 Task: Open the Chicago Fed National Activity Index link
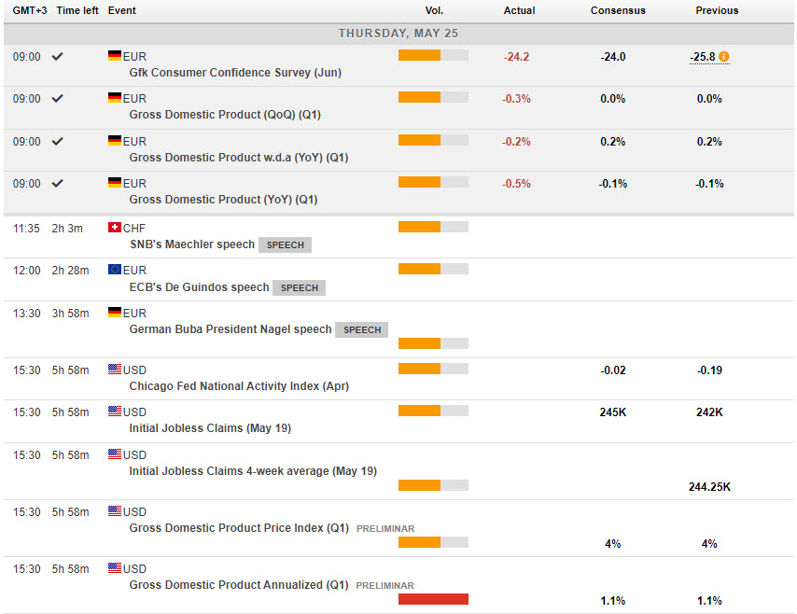coord(239,386)
